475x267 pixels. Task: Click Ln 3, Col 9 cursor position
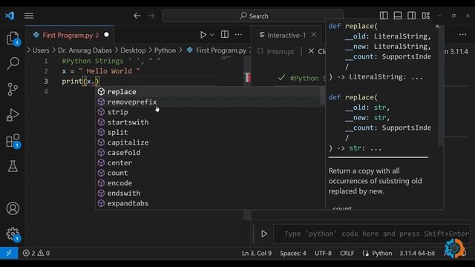[257, 253]
